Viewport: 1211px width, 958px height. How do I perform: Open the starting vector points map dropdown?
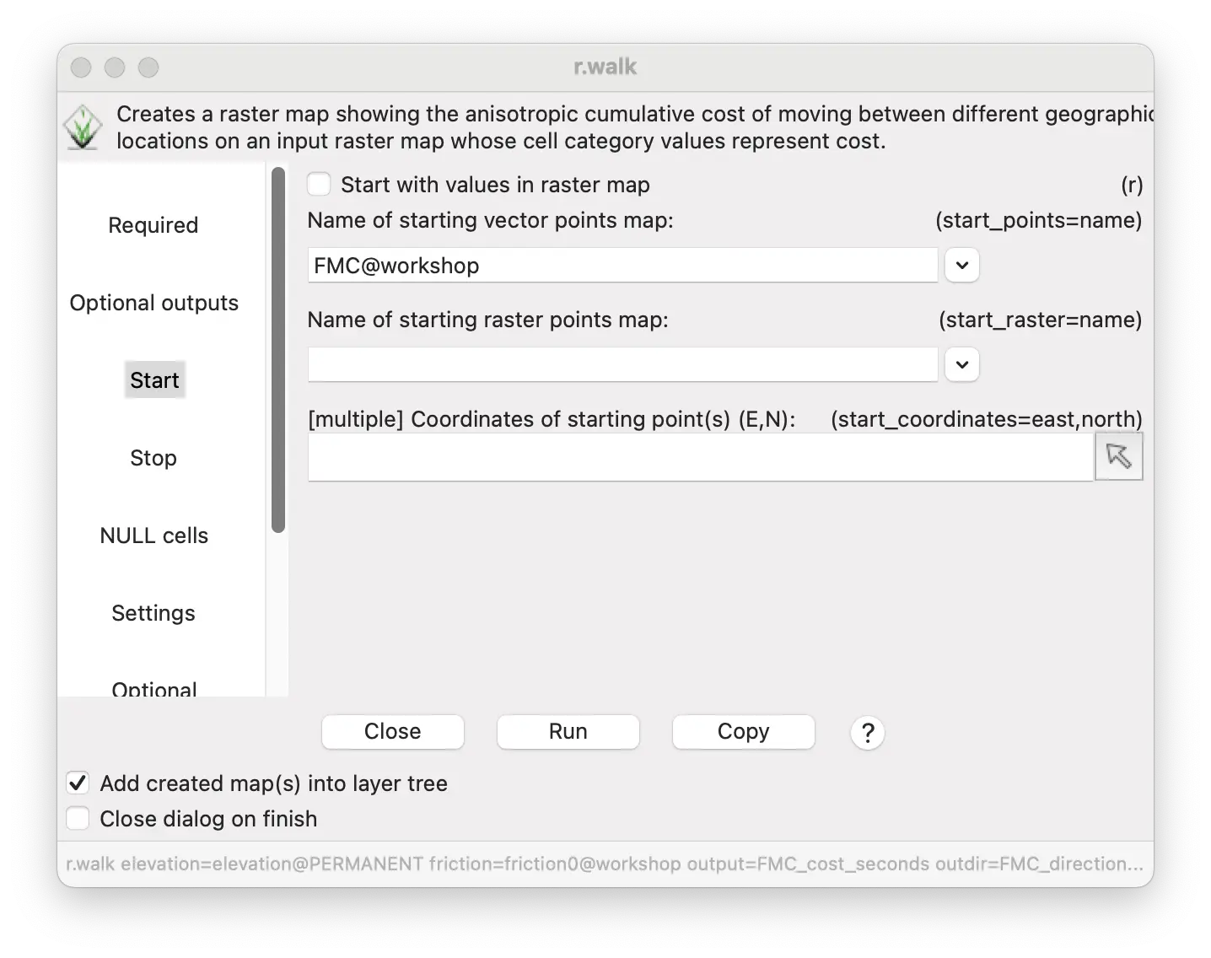coord(961,266)
